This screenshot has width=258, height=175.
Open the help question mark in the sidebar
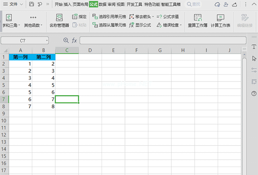(254, 94)
